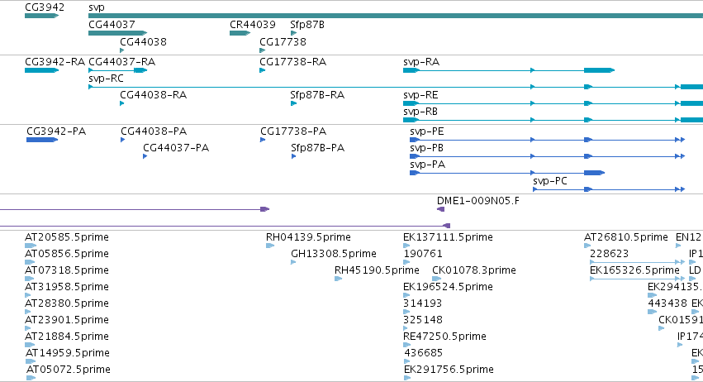This screenshot has width=703, height=382.
Task: Click the AT05072.5prime EST label
Action: coord(69,370)
